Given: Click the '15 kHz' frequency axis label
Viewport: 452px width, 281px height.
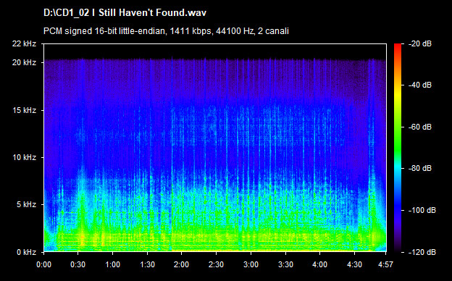Looking at the screenshot, I should (x=25, y=110).
